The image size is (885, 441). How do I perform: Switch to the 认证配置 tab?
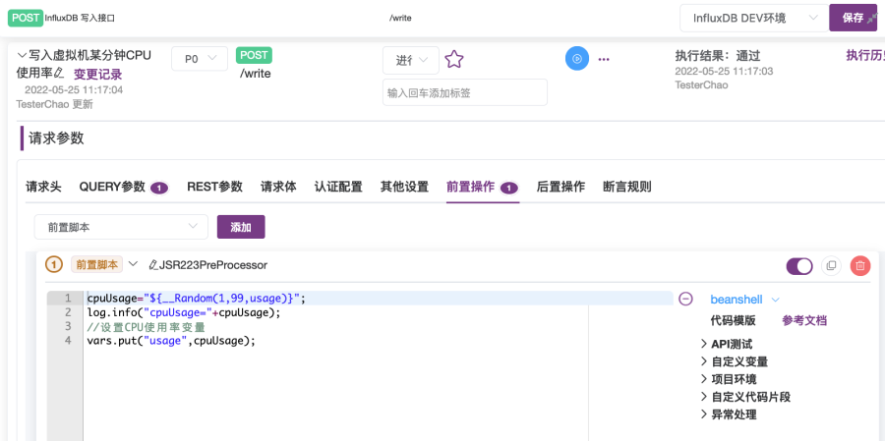point(338,187)
